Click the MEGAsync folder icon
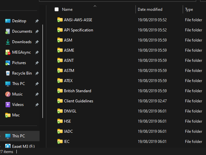This screenshot has height=155, width=206. 8,52
